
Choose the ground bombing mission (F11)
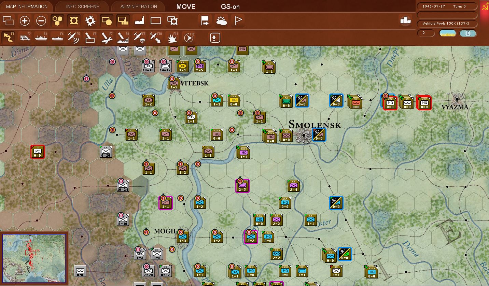click(x=172, y=38)
